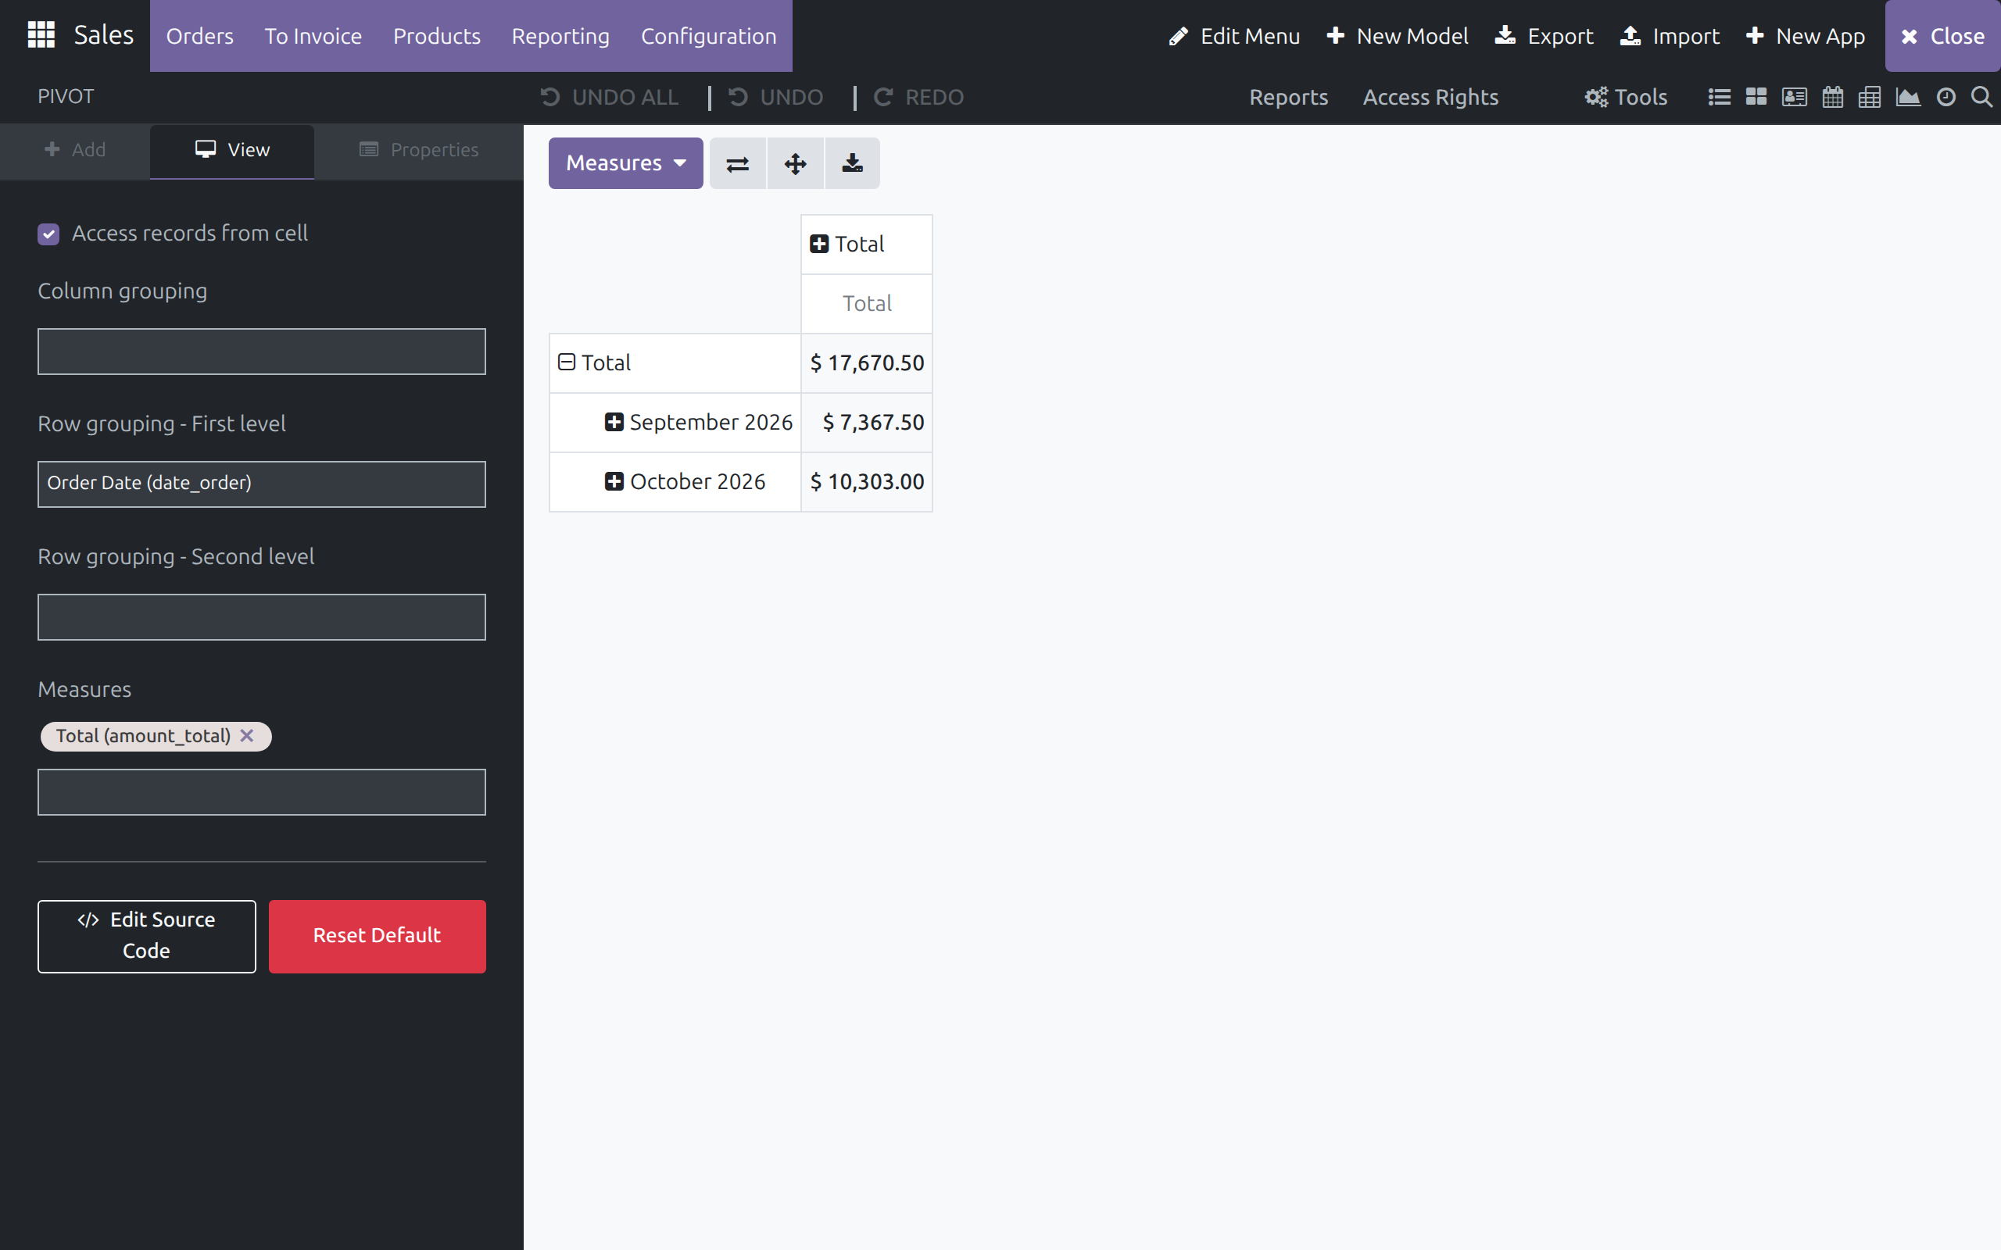Open the Calendar view icon

(1832, 98)
